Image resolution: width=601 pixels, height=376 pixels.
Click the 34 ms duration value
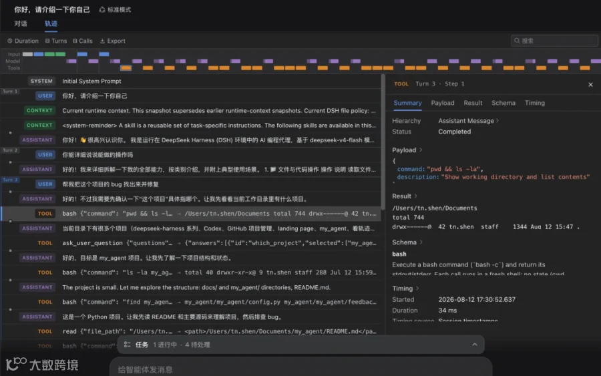[x=447, y=311]
